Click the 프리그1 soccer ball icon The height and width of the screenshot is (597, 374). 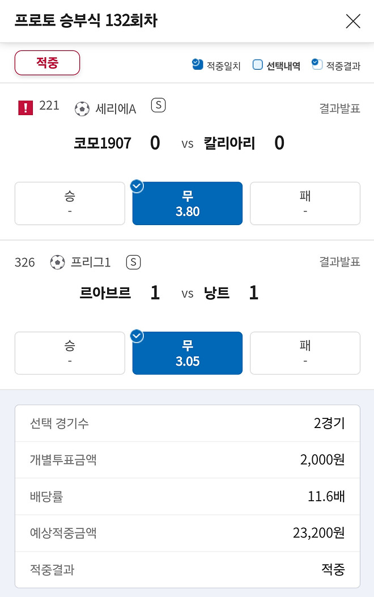click(58, 262)
